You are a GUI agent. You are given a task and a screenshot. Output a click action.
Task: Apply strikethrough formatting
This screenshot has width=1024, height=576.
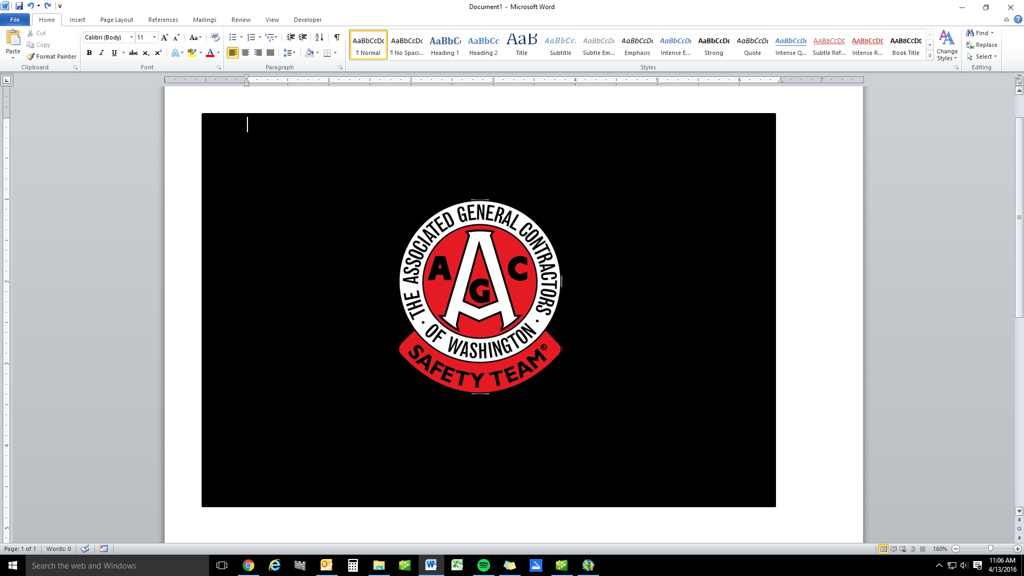coord(133,53)
